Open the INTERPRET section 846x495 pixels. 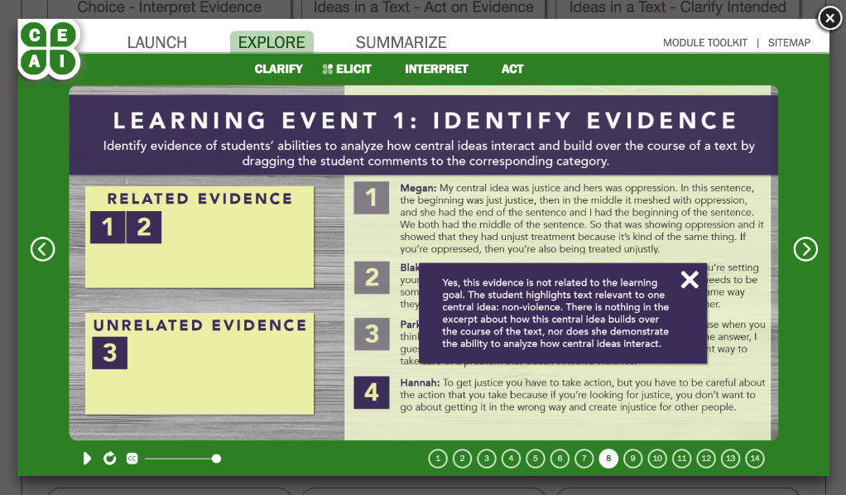point(436,69)
